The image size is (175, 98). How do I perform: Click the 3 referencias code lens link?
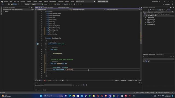tap(52, 42)
